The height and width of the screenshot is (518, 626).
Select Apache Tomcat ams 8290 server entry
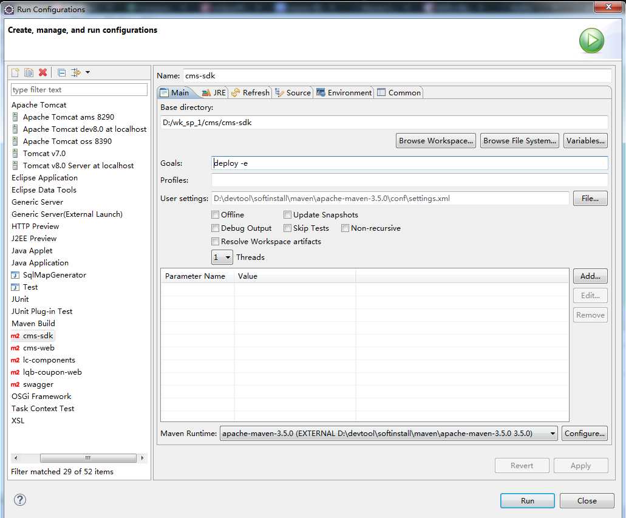[63, 117]
